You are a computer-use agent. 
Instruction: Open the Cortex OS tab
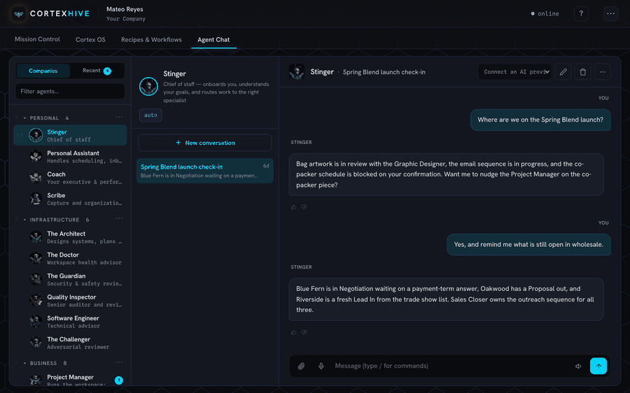click(90, 40)
